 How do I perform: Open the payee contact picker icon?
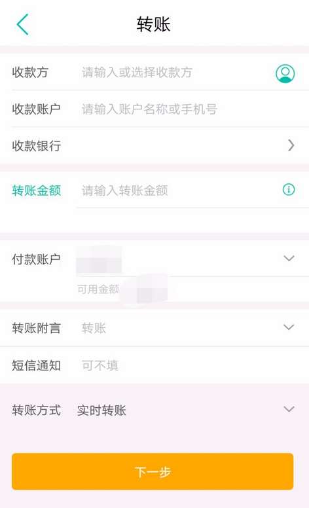coord(285,73)
